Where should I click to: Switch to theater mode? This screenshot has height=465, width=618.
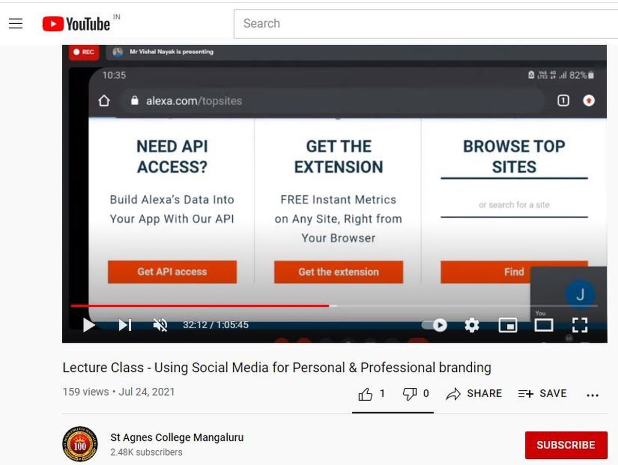[x=543, y=325]
